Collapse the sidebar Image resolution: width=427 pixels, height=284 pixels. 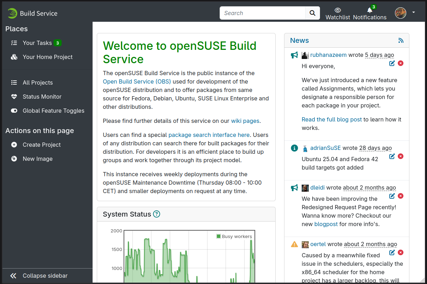45,276
